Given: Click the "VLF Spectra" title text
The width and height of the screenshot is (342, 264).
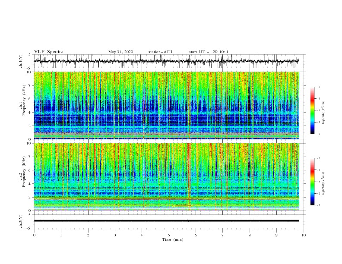Looking at the screenshot, I should click(49, 52).
